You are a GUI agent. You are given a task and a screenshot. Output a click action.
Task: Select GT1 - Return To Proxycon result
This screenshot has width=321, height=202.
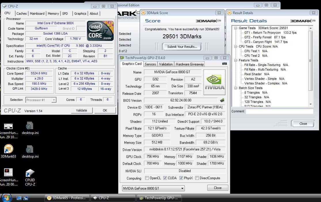270,33
